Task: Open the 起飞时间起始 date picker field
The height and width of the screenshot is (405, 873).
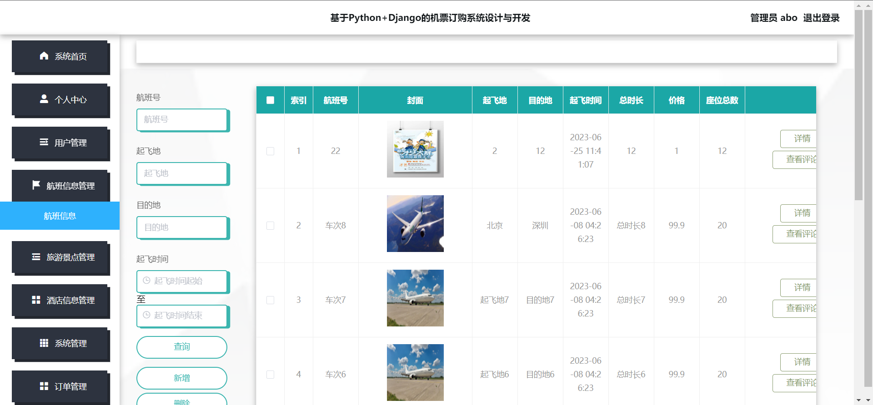Action: tap(182, 281)
